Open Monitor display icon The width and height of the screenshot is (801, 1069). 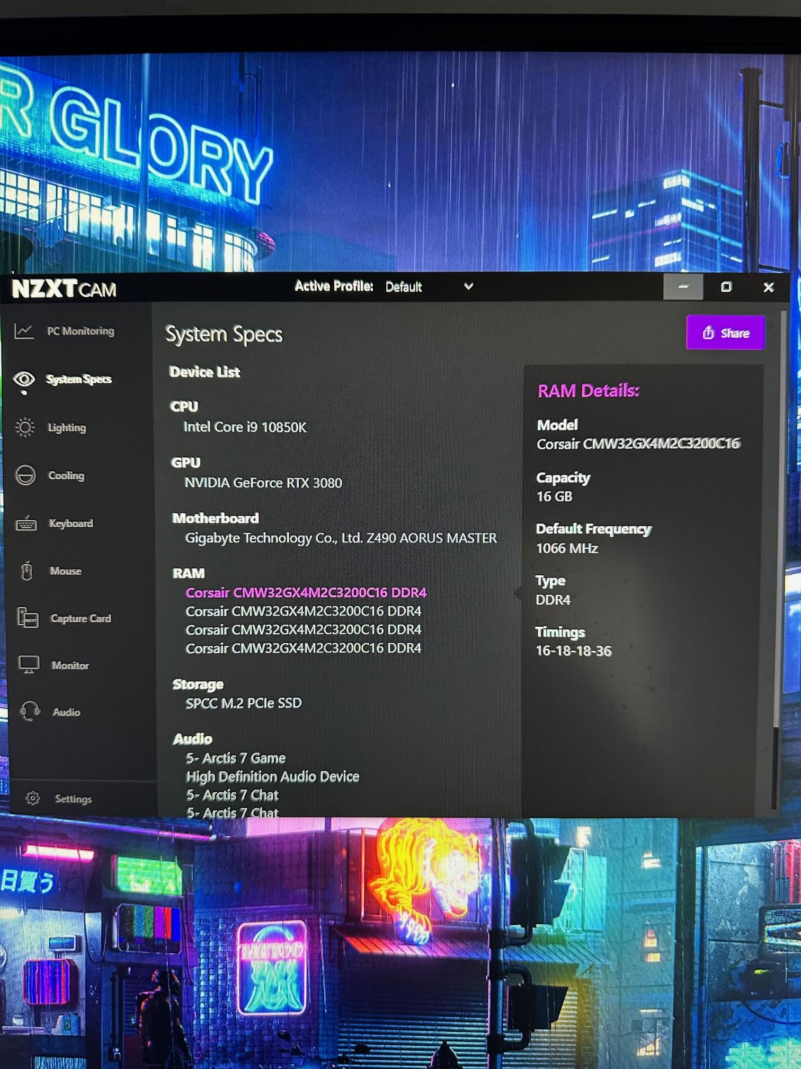coord(29,665)
